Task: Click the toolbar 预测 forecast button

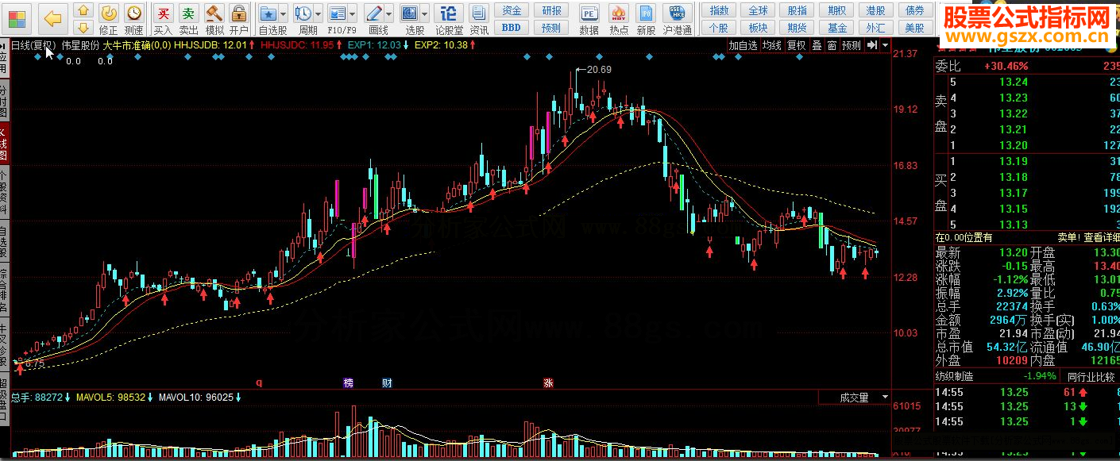Action: pyautogui.click(x=550, y=28)
